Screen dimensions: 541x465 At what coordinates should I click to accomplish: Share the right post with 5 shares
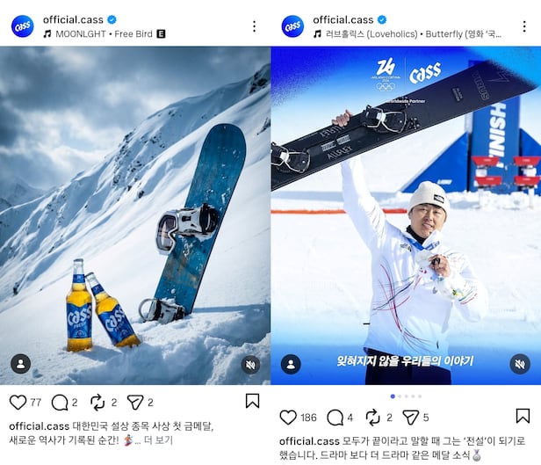411,418
